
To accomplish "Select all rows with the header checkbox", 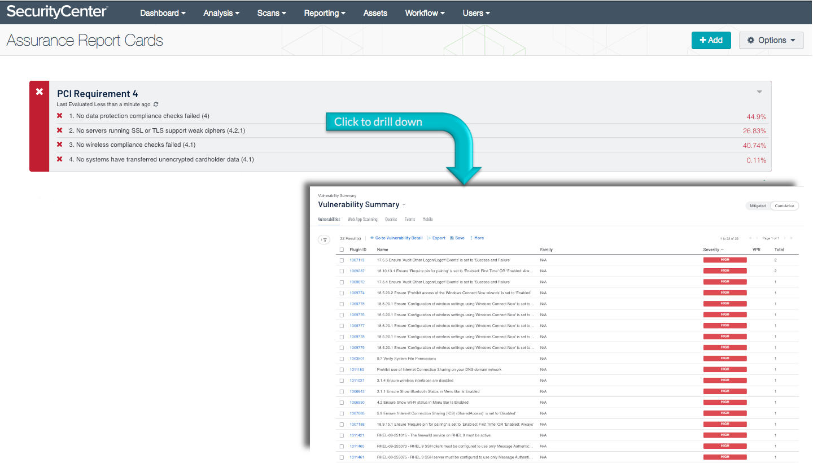I will coord(342,250).
